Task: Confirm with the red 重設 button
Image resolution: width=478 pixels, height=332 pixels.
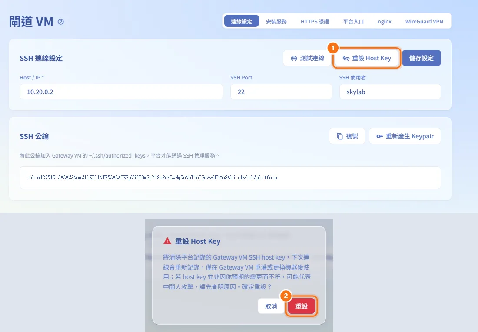Action: click(x=302, y=306)
